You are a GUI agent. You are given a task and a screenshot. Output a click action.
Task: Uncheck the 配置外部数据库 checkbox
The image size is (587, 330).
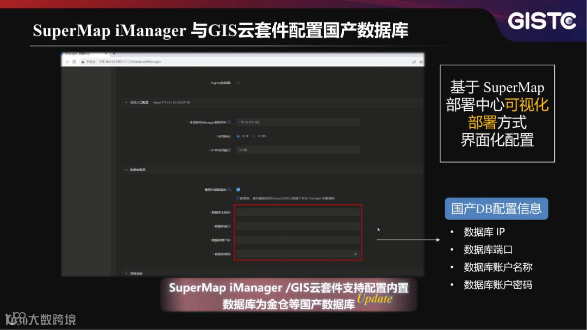238,190
